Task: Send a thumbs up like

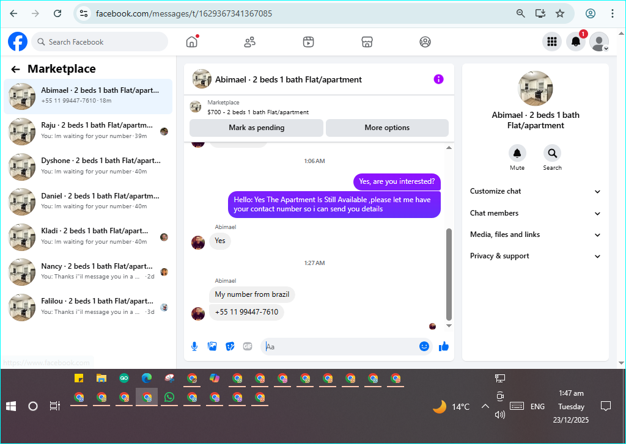Action: point(444,346)
